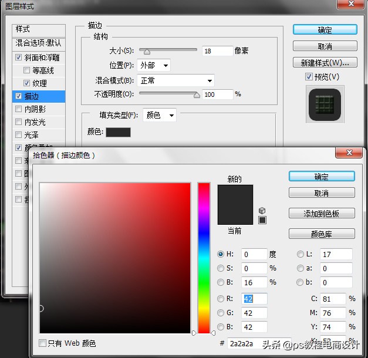Screen dimensions: 368x358
Task: Select the Lab b: radio button
Action: (x=300, y=282)
